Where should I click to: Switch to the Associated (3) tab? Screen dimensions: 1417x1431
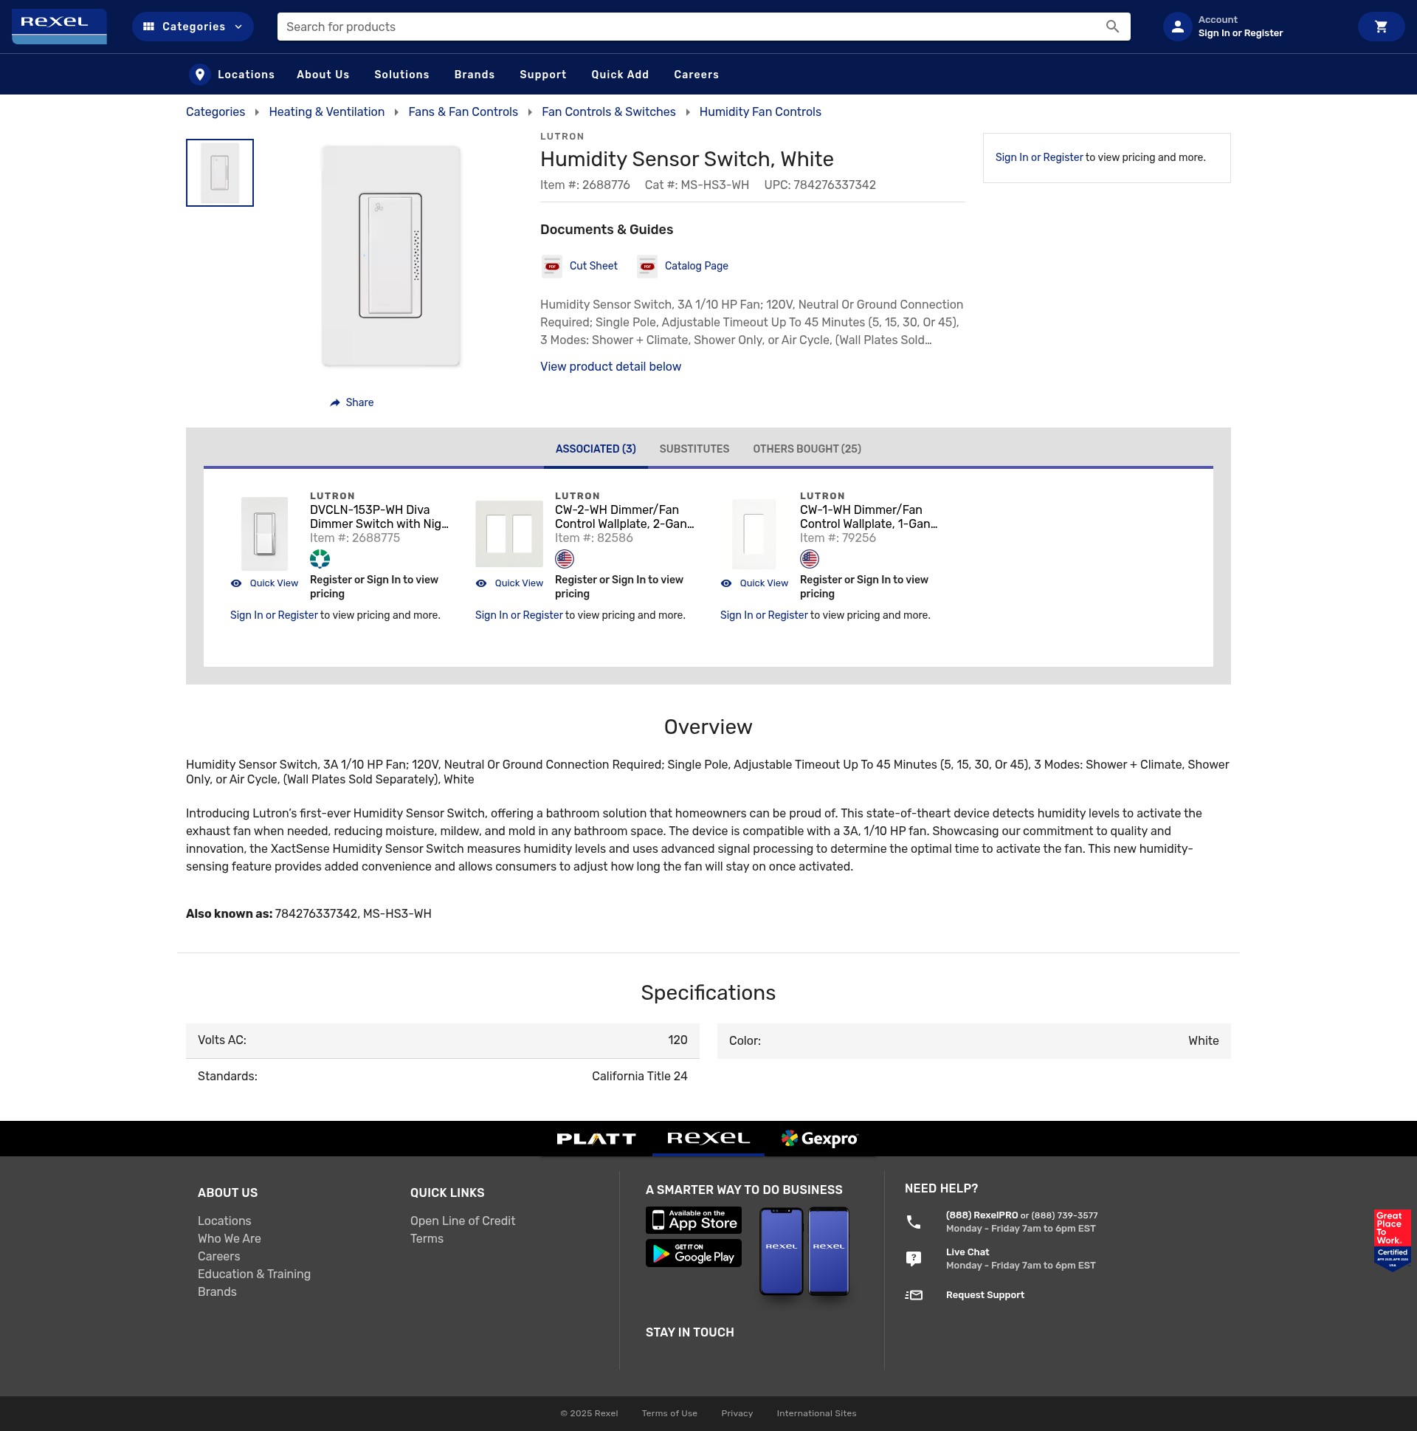pyautogui.click(x=596, y=449)
